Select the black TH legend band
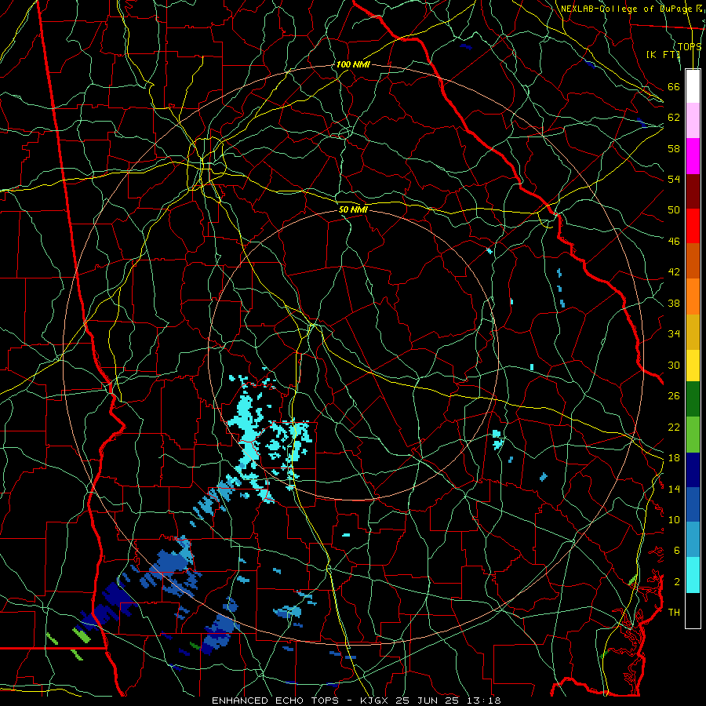706x706 pixels. (x=693, y=610)
